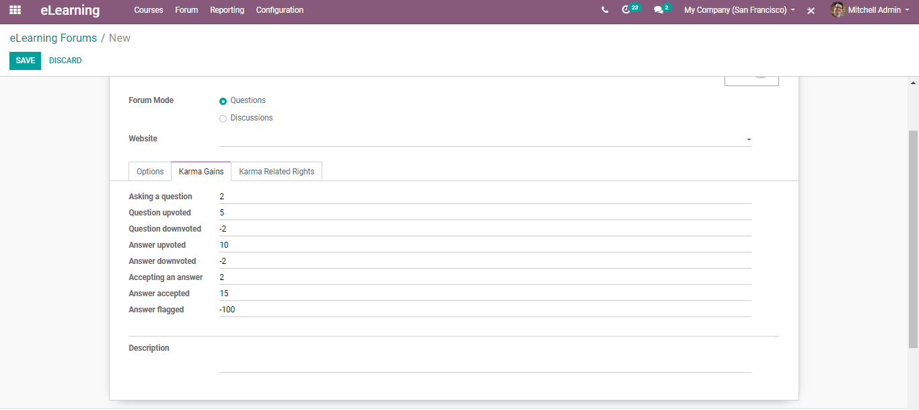Open the conversations chat icon
This screenshot has height=410, width=919.
[659, 10]
